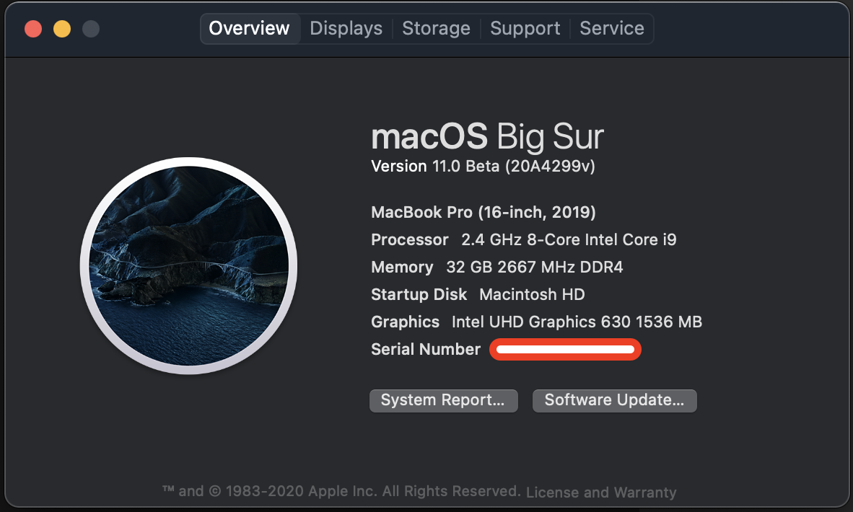
Task: Select the Overview tab
Action: click(x=250, y=28)
